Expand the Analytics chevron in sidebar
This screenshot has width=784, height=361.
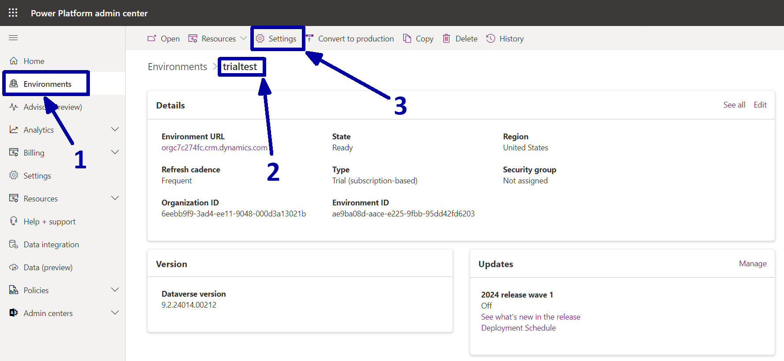tap(115, 129)
